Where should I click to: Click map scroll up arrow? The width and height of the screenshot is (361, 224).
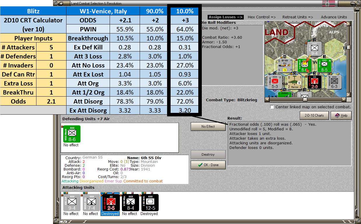[349, 23]
